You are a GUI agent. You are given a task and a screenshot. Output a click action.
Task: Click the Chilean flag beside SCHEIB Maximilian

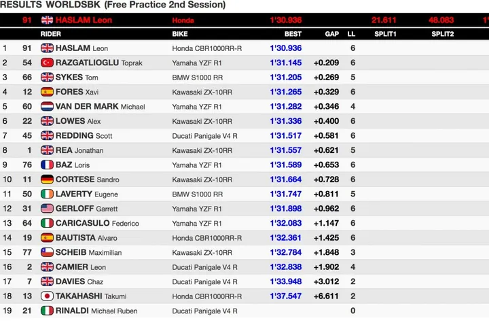pos(47,252)
